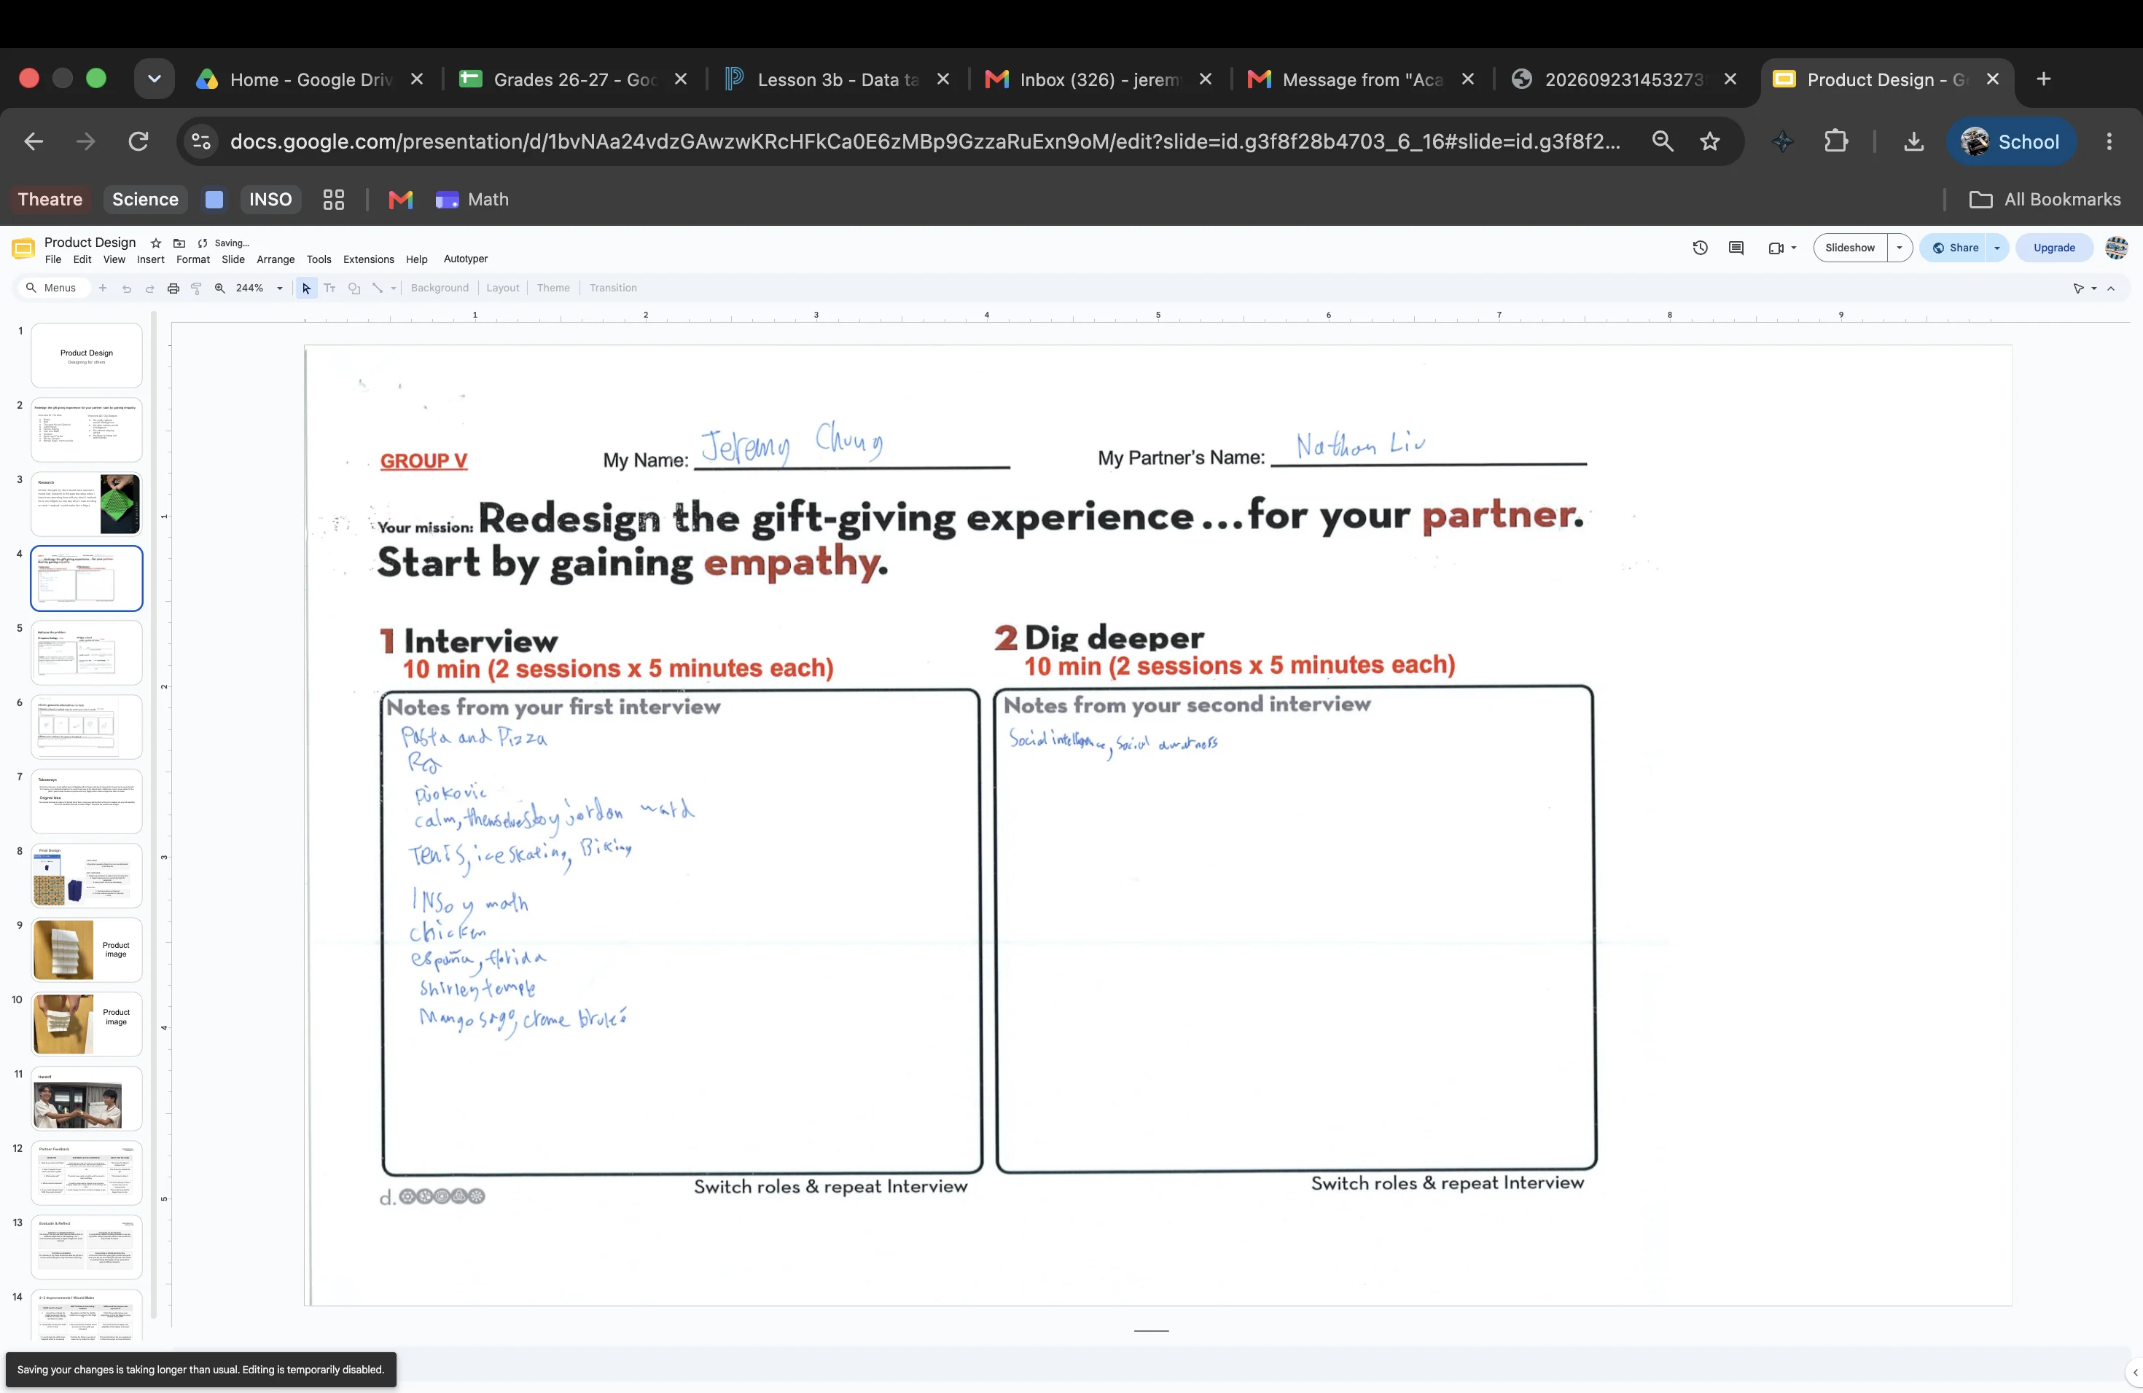Viewport: 2143px width, 1393px height.
Task: Click the new slide plus icon
Action: [103, 289]
